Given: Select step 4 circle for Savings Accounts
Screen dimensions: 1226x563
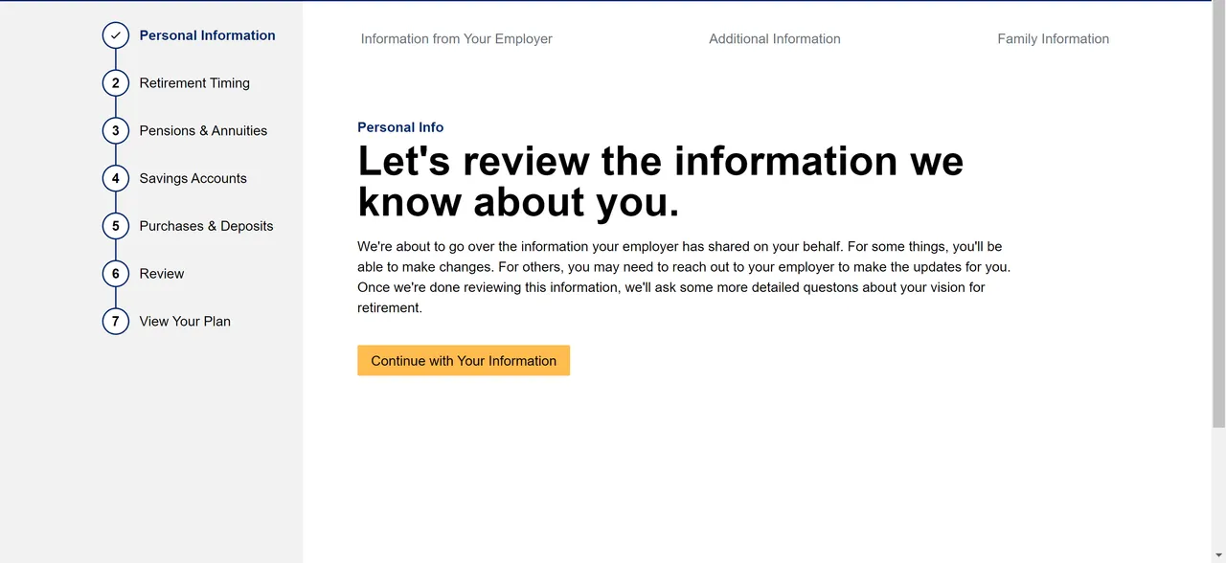Looking at the screenshot, I should pos(115,178).
